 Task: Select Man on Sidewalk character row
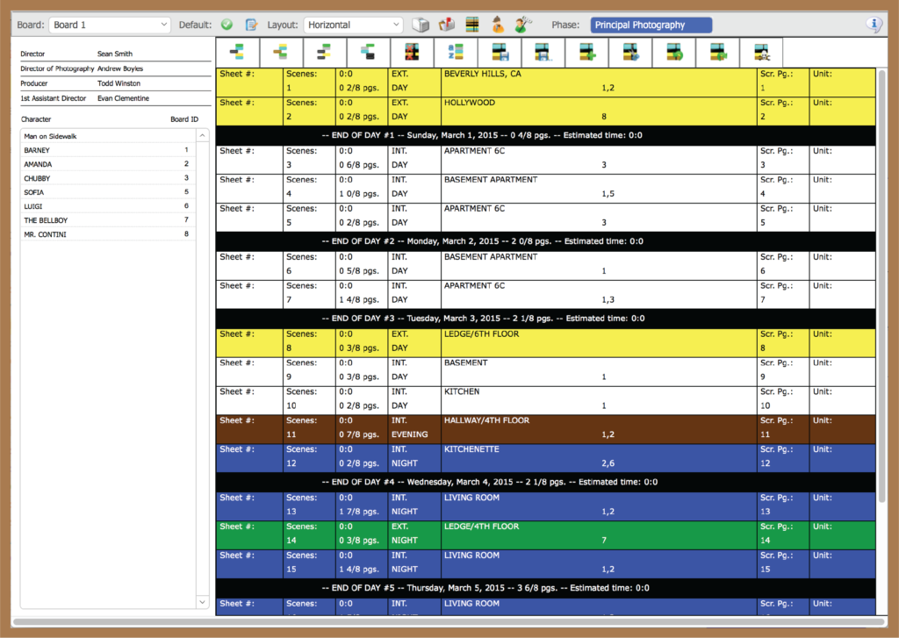point(108,136)
